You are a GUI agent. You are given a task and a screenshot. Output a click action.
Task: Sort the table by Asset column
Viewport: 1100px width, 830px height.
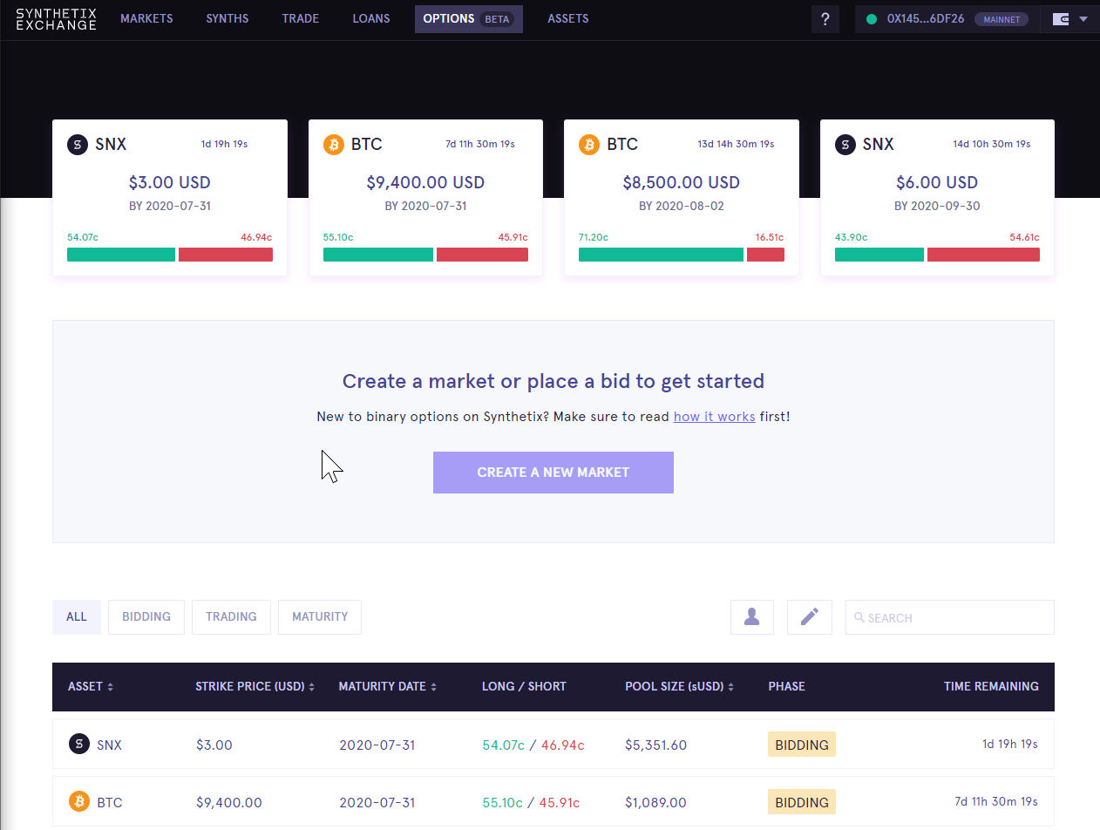(x=91, y=687)
